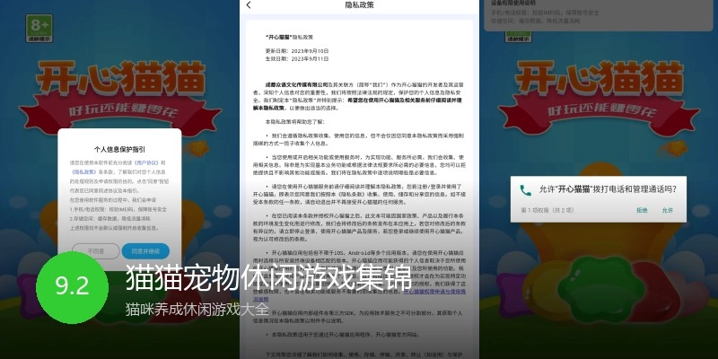
Task: Click the 同意并继续 button
Action: point(145,251)
